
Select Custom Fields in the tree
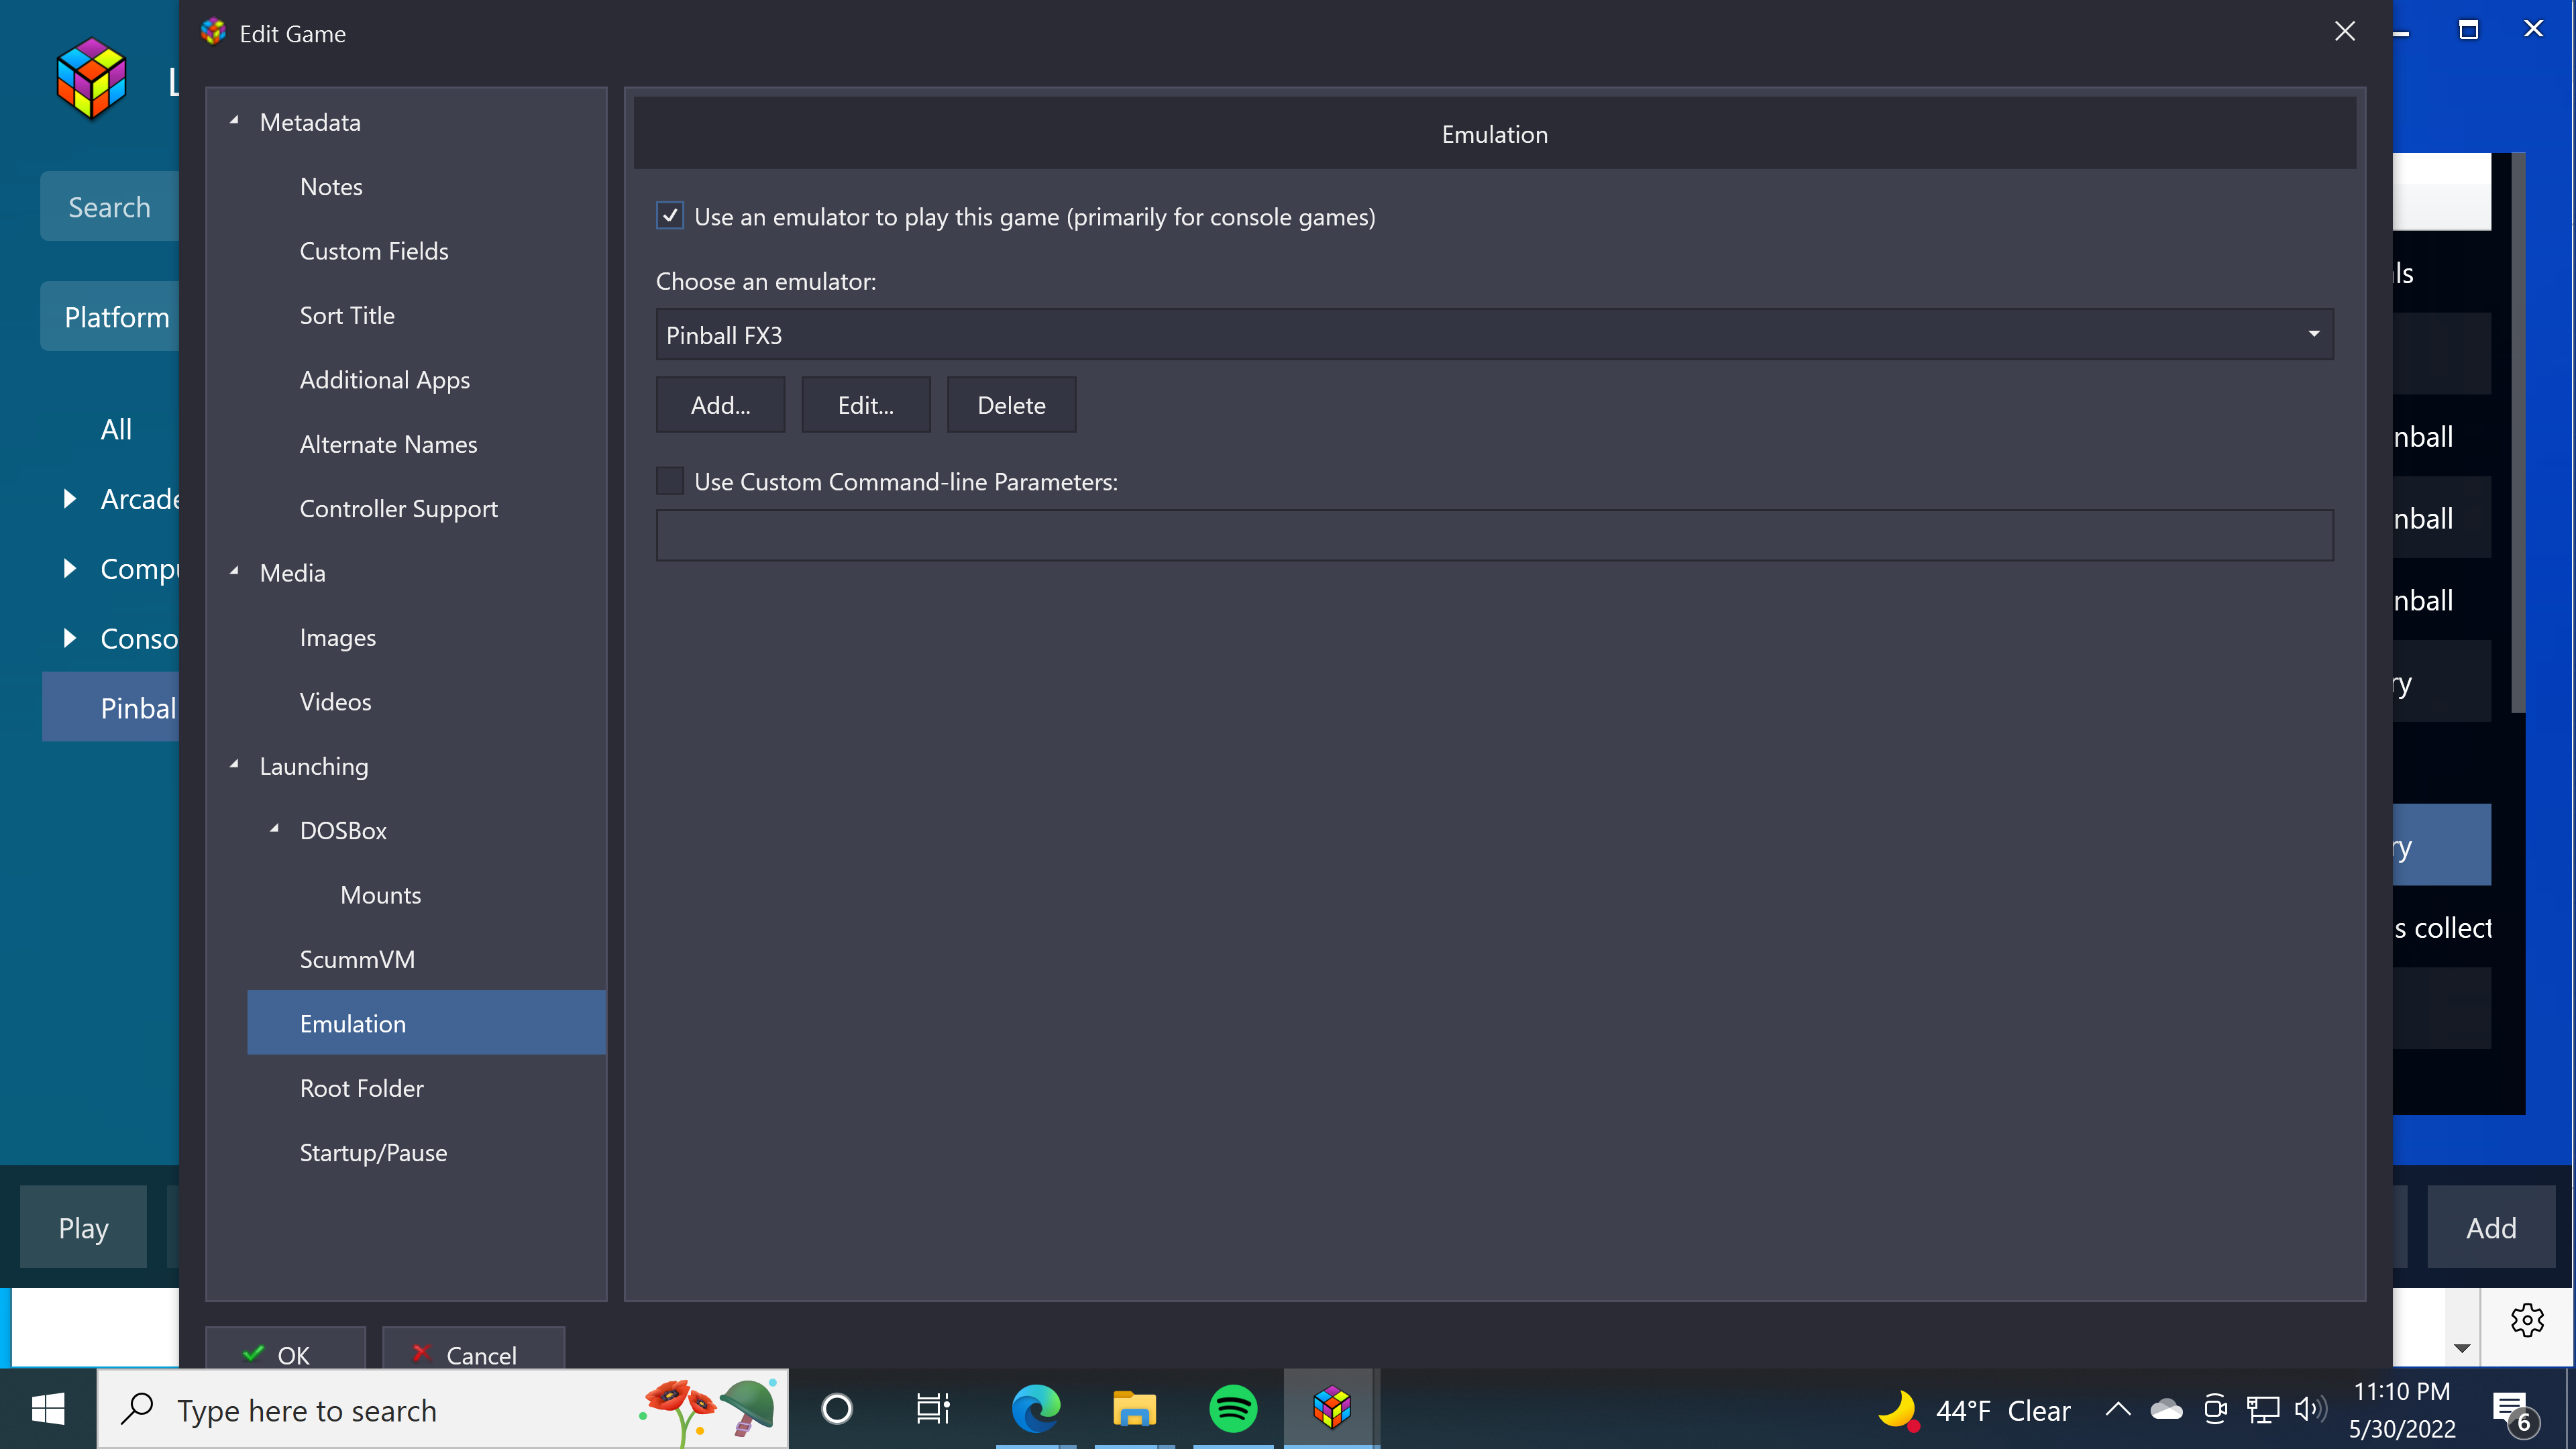374,251
